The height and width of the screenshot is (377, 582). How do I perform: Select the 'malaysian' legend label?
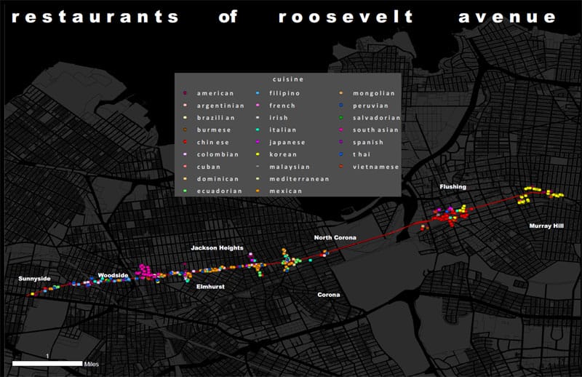point(290,167)
